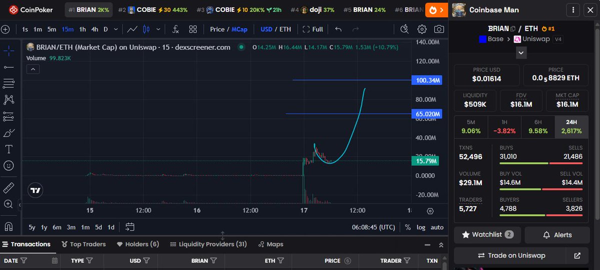Open the CoinPoker ad link

click(31, 9)
